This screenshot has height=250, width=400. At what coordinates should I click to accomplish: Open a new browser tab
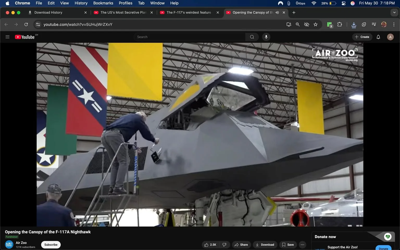pos(294,12)
